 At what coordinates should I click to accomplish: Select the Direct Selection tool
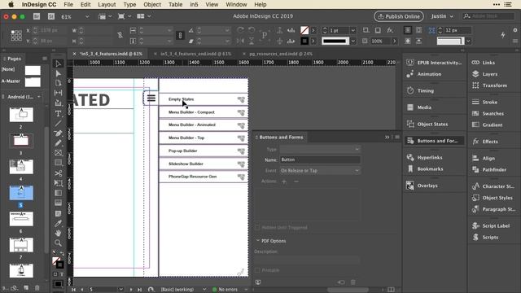tap(58, 73)
